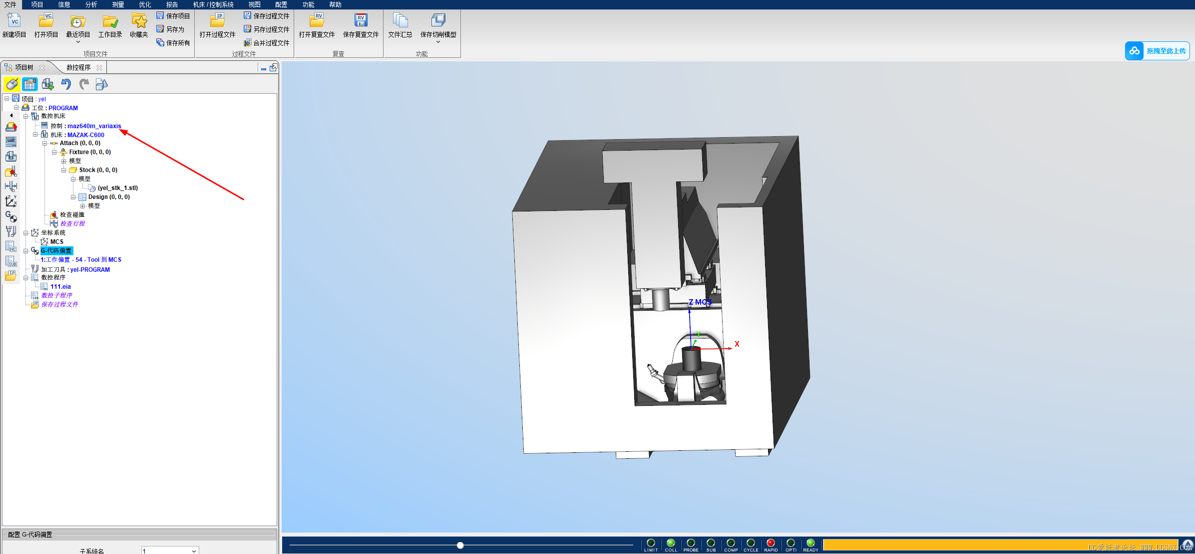
Task: Collapse the 项目 : yel tree node
Action: 7,99
